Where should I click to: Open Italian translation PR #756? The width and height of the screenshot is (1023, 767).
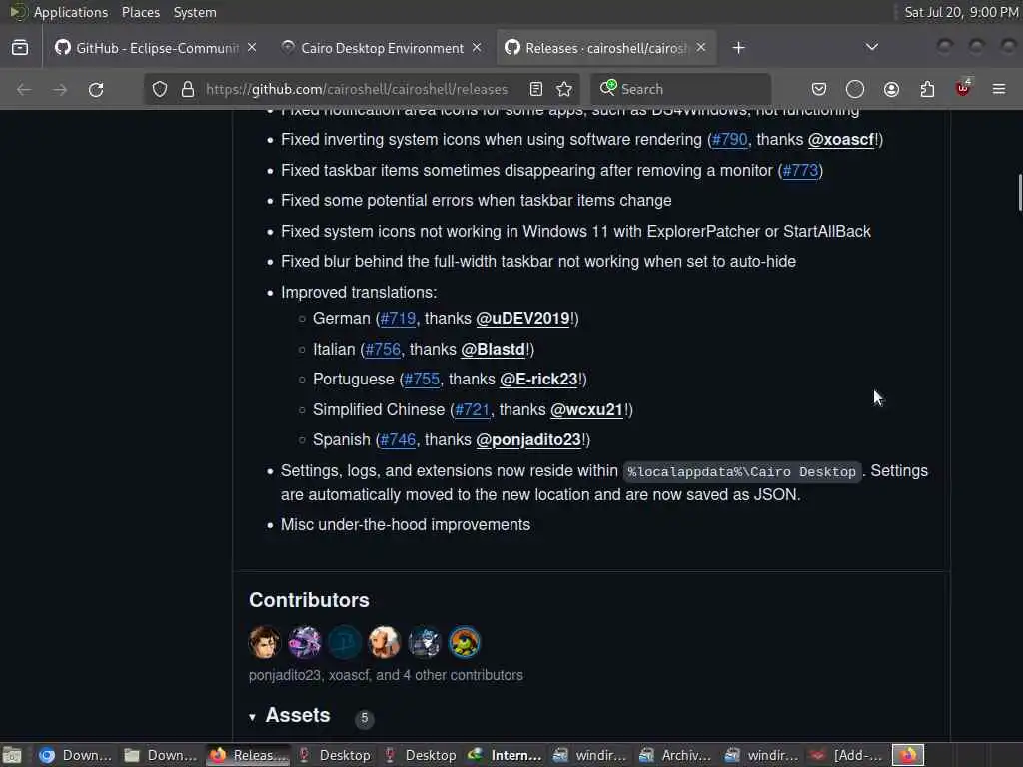click(x=383, y=349)
